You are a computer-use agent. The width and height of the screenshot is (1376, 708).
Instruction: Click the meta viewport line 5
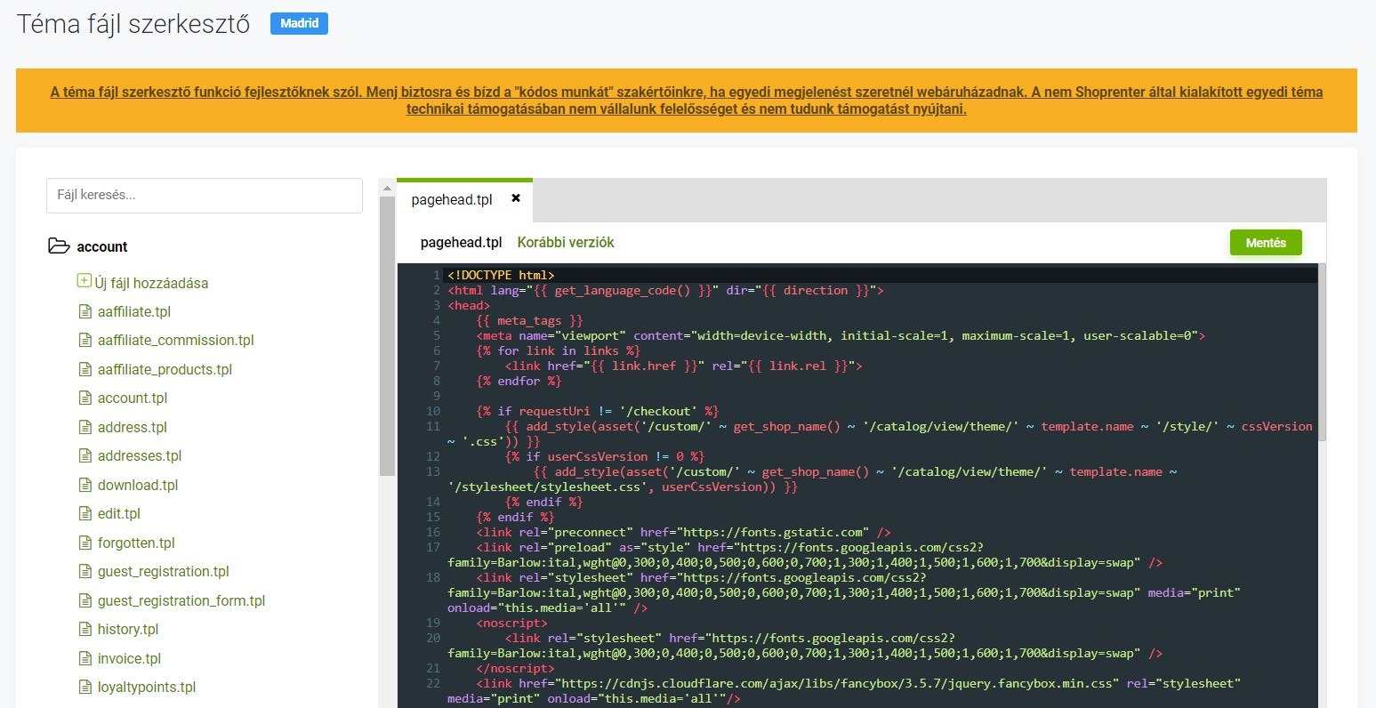841,335
